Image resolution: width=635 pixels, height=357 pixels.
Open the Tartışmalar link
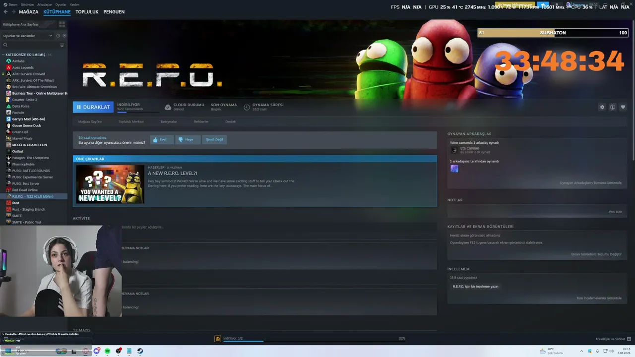point(169,121)
